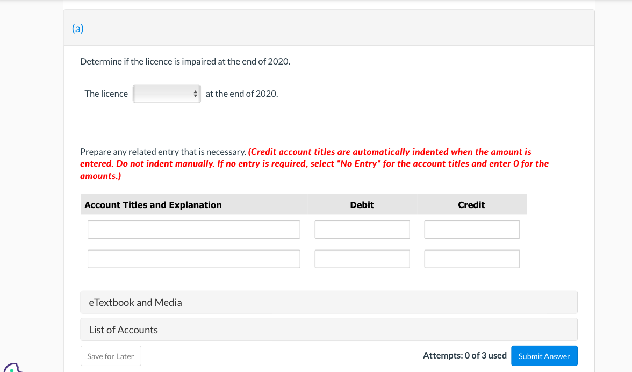Click the first Debit amount field

[362, 229]
